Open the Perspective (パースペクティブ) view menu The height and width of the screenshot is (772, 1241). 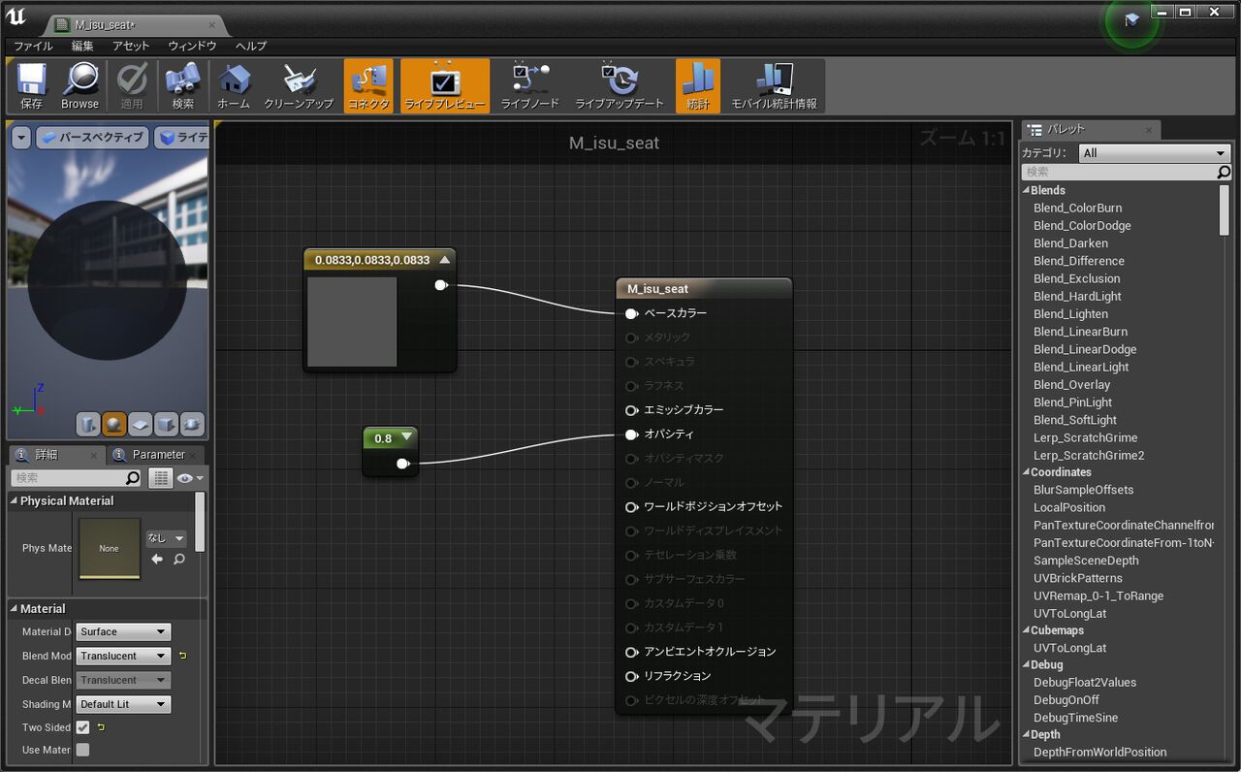click(91, 138)
